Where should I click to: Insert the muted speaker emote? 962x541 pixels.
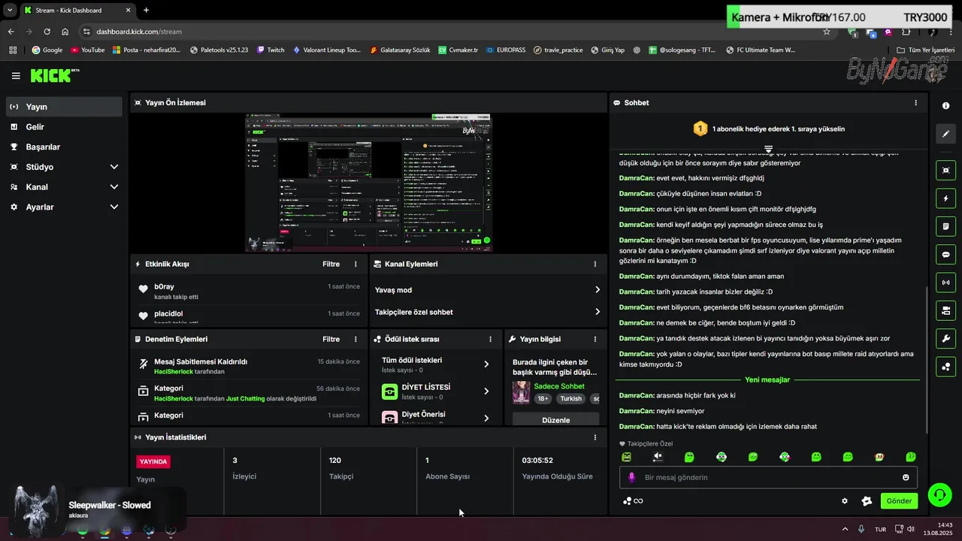658,457
